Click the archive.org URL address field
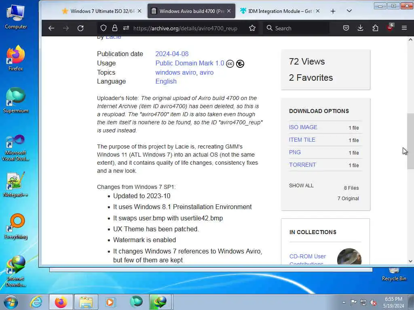 (185, 28)
